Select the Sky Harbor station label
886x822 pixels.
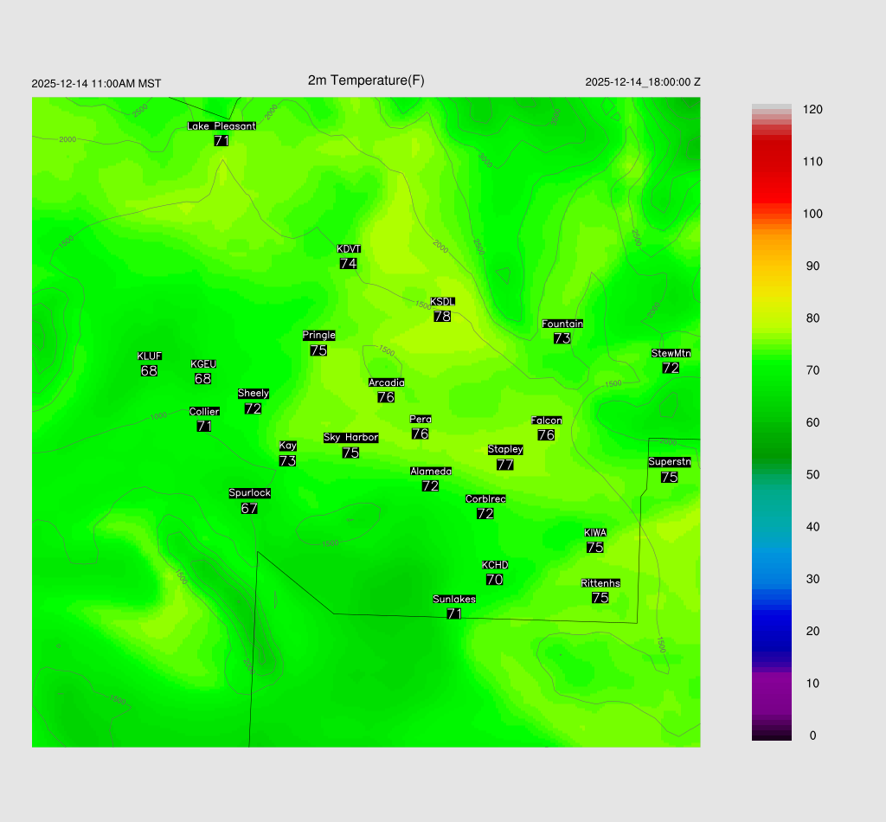(x=350, y=438)
